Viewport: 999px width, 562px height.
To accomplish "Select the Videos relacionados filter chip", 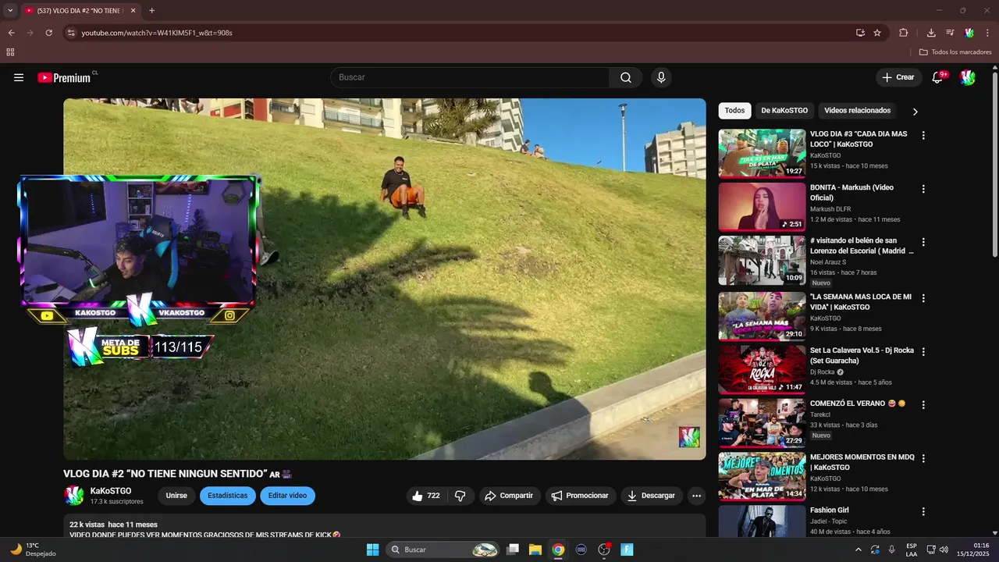I will click(x=857, y=111).
